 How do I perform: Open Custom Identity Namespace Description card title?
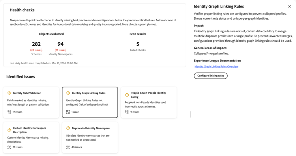point(30,130)
